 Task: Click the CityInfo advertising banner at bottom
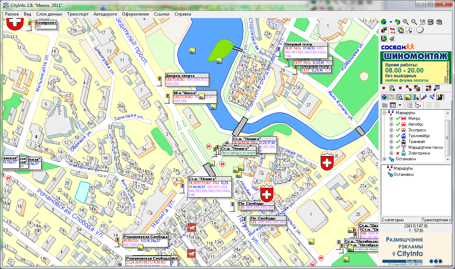click(x=416, y=249)
